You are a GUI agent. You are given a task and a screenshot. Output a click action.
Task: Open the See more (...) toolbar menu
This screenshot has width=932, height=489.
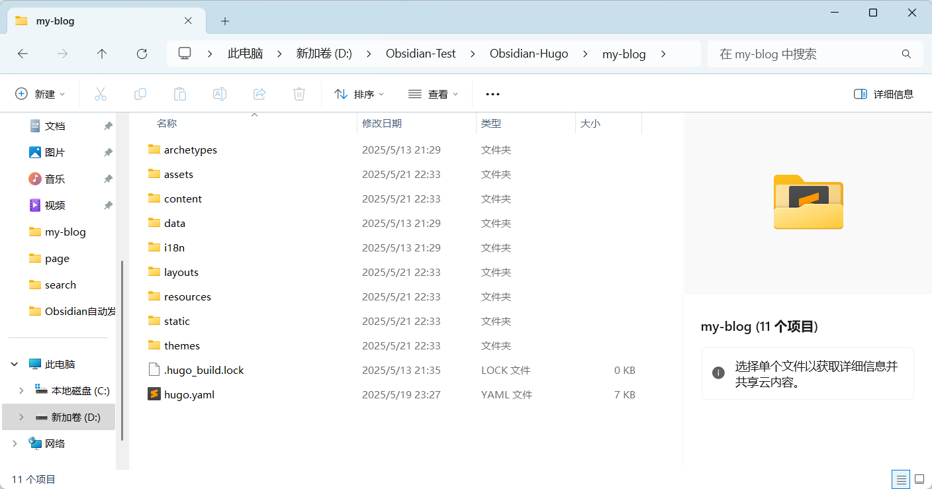click(x=492, y=94)
